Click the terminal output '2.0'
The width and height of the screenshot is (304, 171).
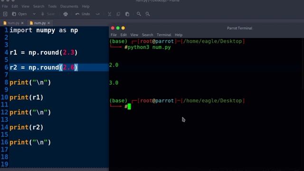click(114, 65)
